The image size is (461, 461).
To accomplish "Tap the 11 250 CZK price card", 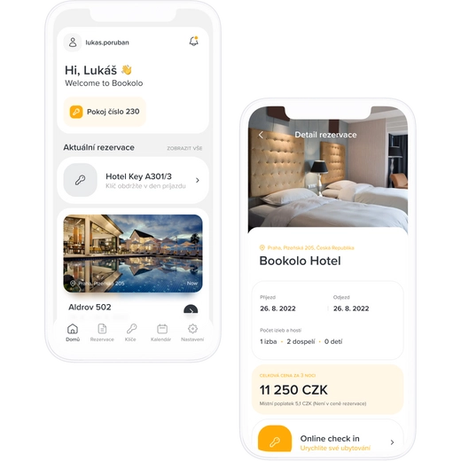I will tap(327, 389).
